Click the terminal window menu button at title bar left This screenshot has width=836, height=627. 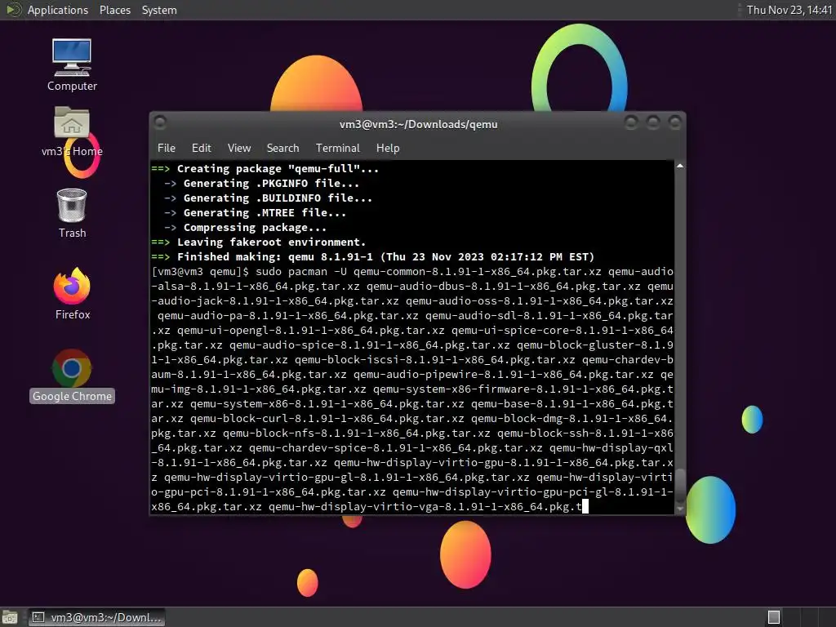[159, 123]
